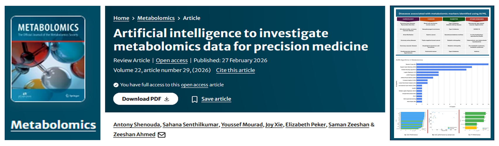Click author Saman Zeeshan link
The height and width of the screenshot is (146, 499).
[349, 125]
